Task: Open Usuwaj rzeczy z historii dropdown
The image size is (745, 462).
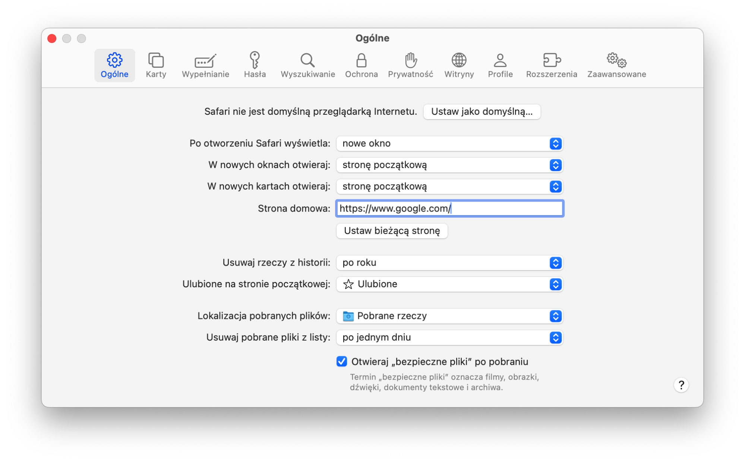Action: tap(449, 263)
